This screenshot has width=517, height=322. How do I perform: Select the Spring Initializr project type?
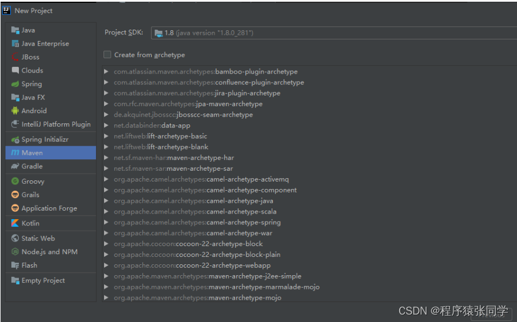pyautogui.click(x=51, y=140)
